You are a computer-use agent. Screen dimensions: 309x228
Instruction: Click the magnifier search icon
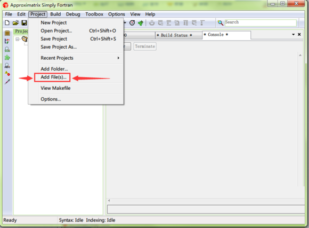(x=221, y=23)
